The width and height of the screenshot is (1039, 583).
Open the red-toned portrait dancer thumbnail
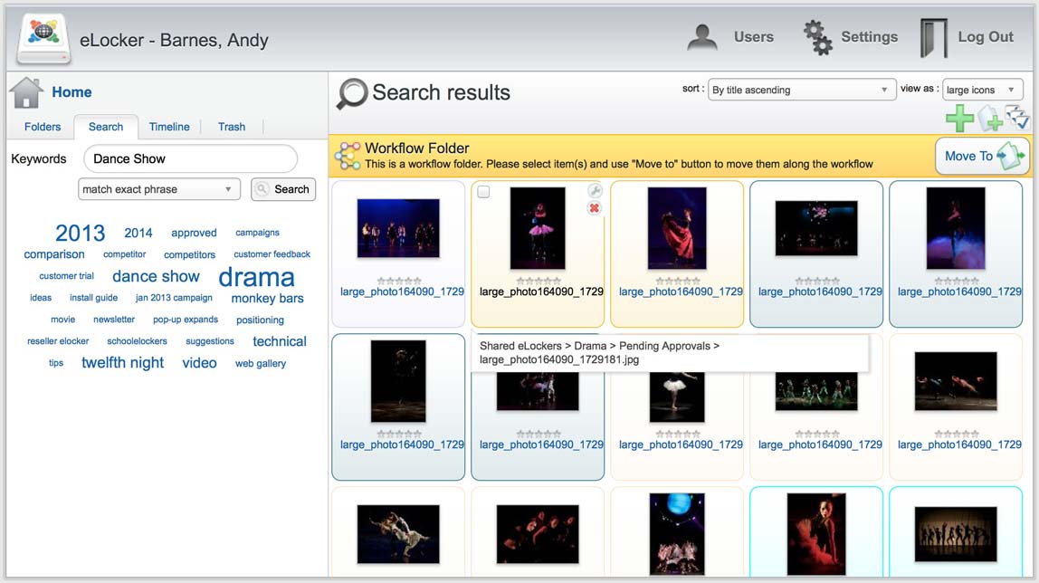pos(816,534)
